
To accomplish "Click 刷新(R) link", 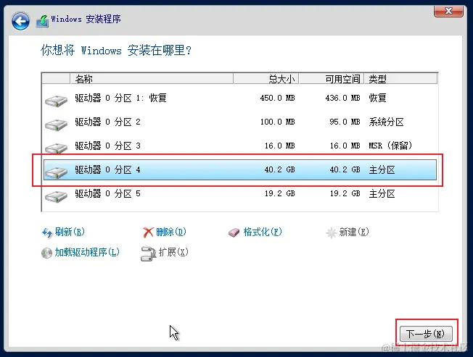I will (70, 232).
